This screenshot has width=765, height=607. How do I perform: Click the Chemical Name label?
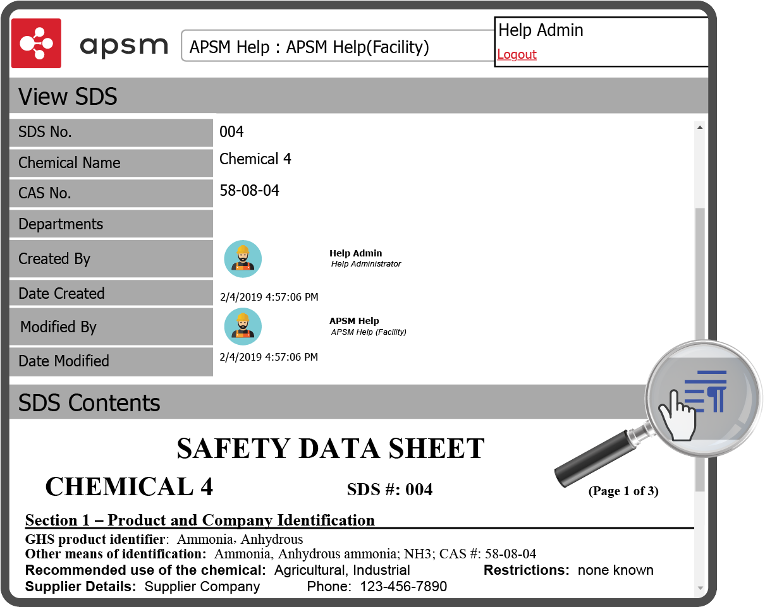[x=70, y=163]
